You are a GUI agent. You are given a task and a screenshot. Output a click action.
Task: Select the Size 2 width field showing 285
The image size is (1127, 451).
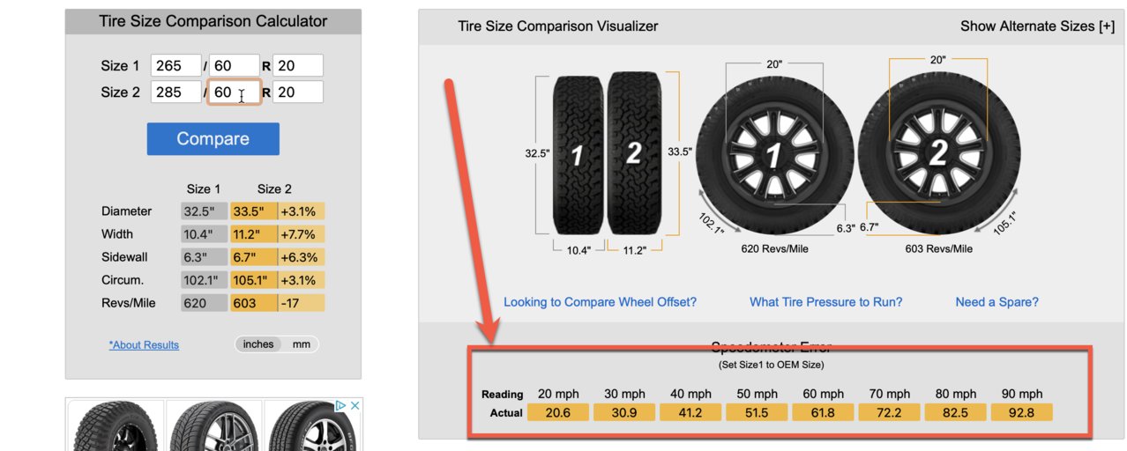(176, 92)
